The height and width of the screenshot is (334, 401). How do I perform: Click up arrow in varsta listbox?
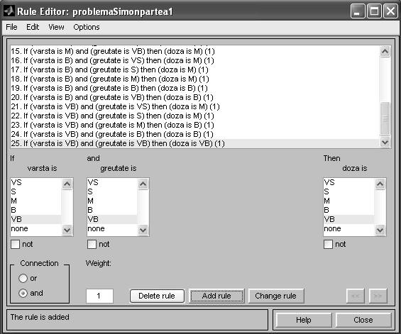pyautogui.click(x=67, y=184)
